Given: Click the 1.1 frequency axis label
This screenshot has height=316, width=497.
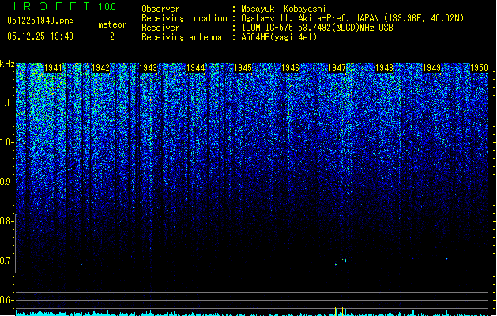Looking at the screenshot, I should click(6, 103).
